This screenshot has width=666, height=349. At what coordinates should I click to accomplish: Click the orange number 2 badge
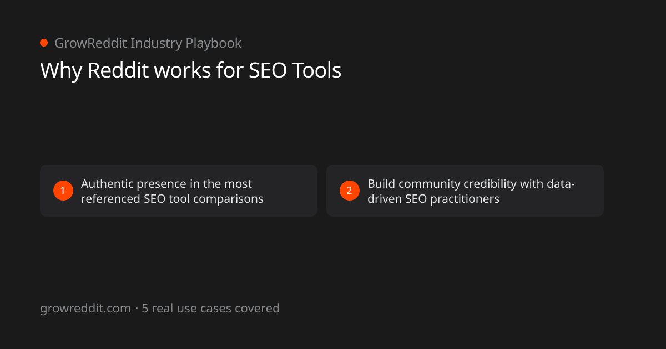point(350,191)
